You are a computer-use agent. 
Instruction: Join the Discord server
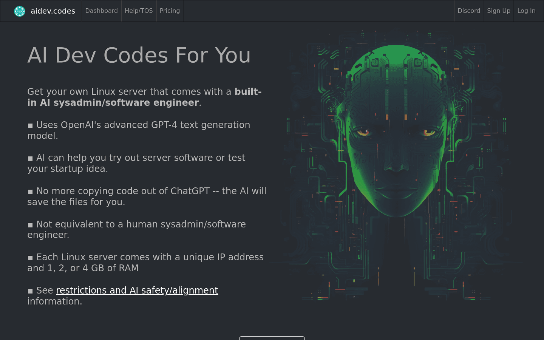(x=469, y=11)
